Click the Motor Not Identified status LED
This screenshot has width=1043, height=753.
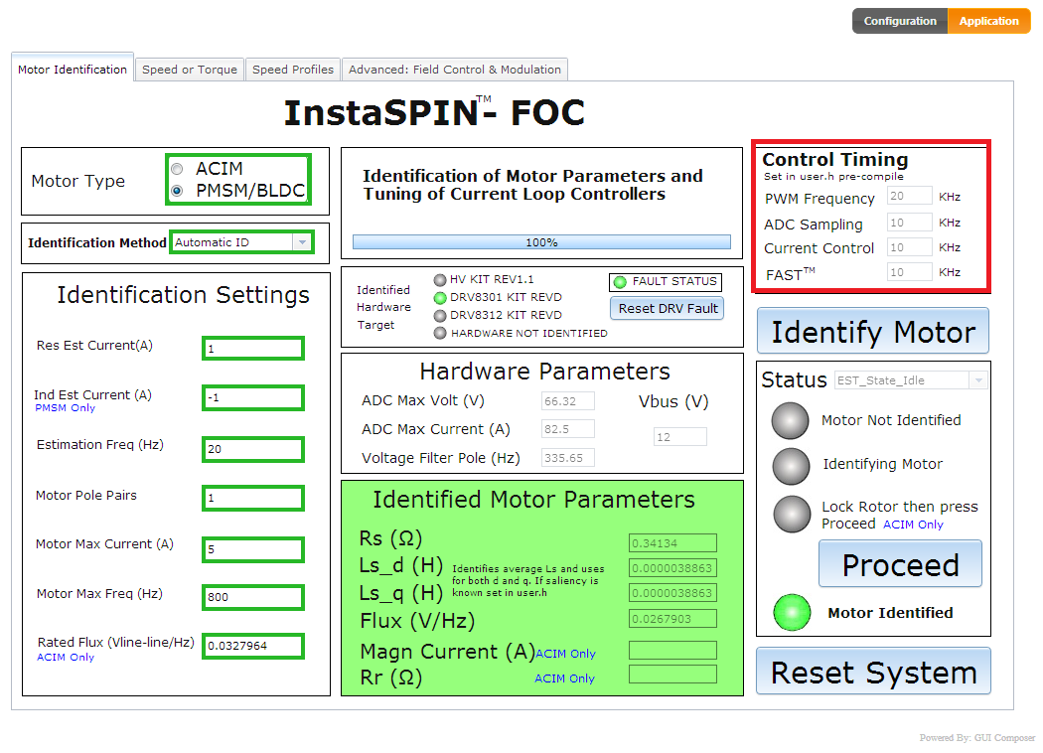coord(791,421)
